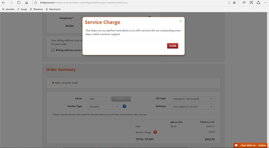Click the orange Service Charge help icon
Viewport: 269px width, 148px height.
point(155,132)
